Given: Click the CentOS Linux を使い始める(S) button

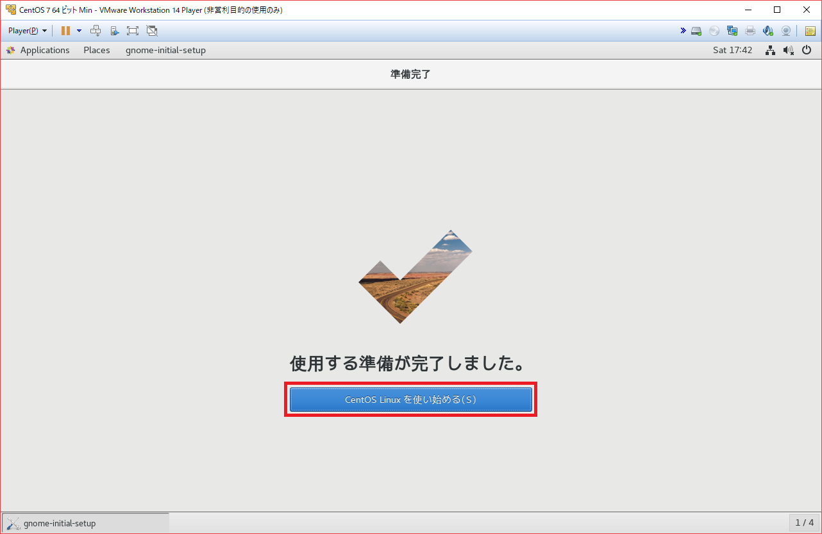Looking at the screenshot, I should coord(410,400).
